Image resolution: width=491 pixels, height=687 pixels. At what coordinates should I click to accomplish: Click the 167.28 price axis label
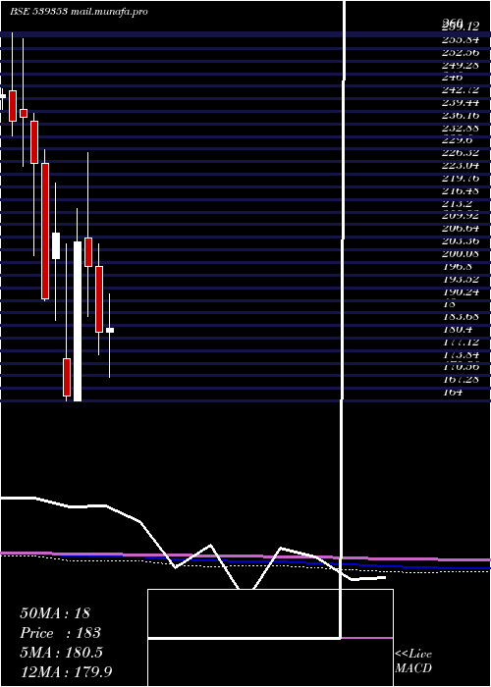460,379
